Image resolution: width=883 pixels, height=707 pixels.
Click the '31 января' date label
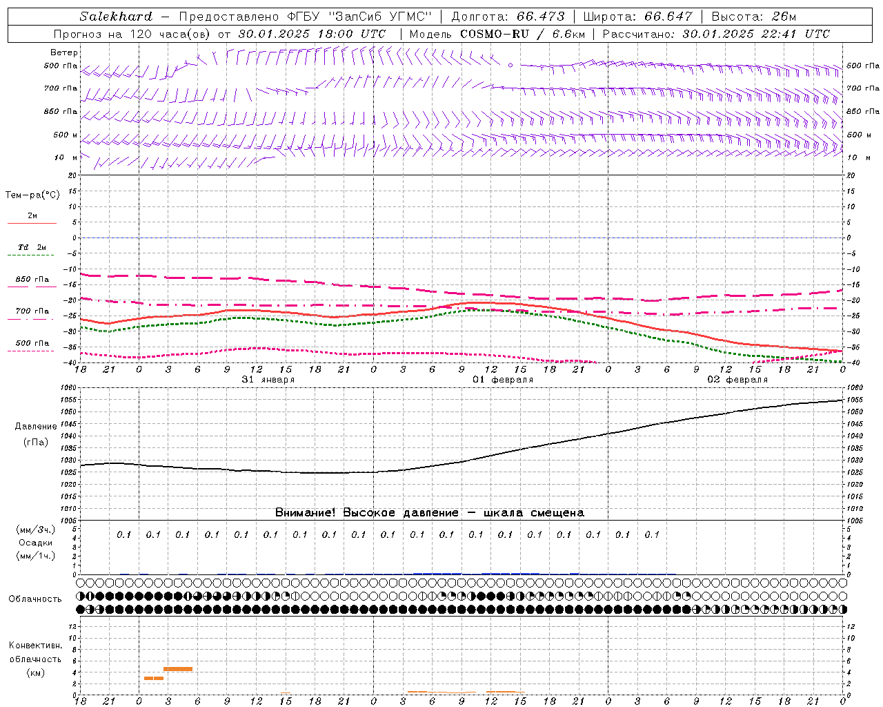pos(268,380)
